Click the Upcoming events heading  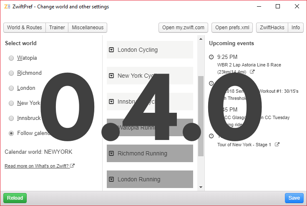pyautogui.click(x=232, y=43)
